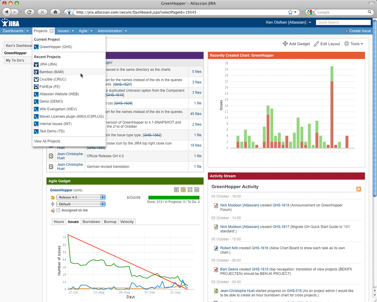Open the browser Home page button
The width and height of the screenshot is (377, 302).
tap(55, 12)
